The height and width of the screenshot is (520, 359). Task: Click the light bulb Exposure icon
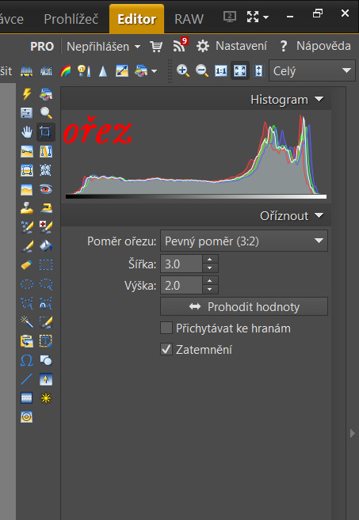(84, 71)
